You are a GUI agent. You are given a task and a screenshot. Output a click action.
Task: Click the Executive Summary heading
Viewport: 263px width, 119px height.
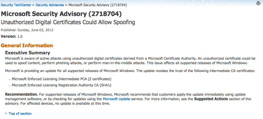(x=28, y=53)
